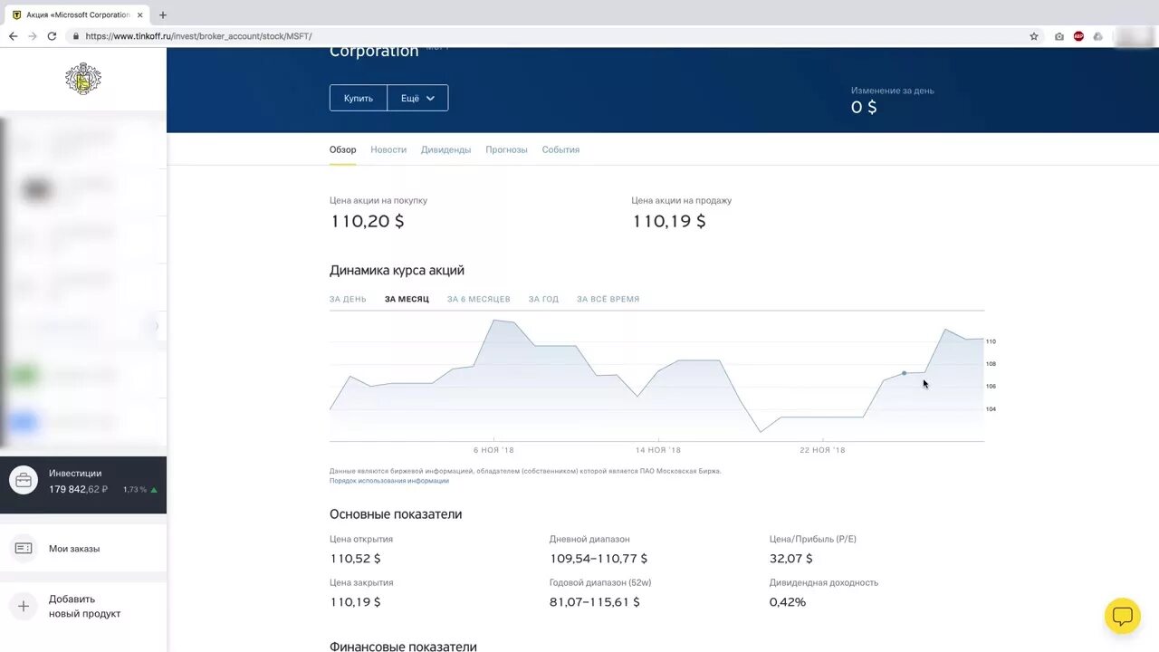Click the Tinkoff crest logo
This screenshot has width=1159, height=652.
[83, 79]
